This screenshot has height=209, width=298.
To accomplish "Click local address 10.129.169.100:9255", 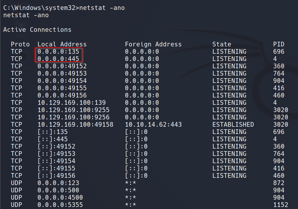I will [x=73, y=110].
